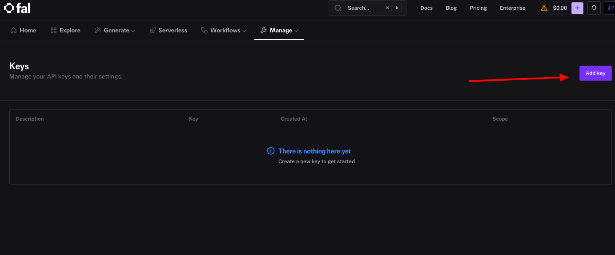Screen dimensions: 615x255
Task: Open the Enterprise link
Action: coord(512,8)
